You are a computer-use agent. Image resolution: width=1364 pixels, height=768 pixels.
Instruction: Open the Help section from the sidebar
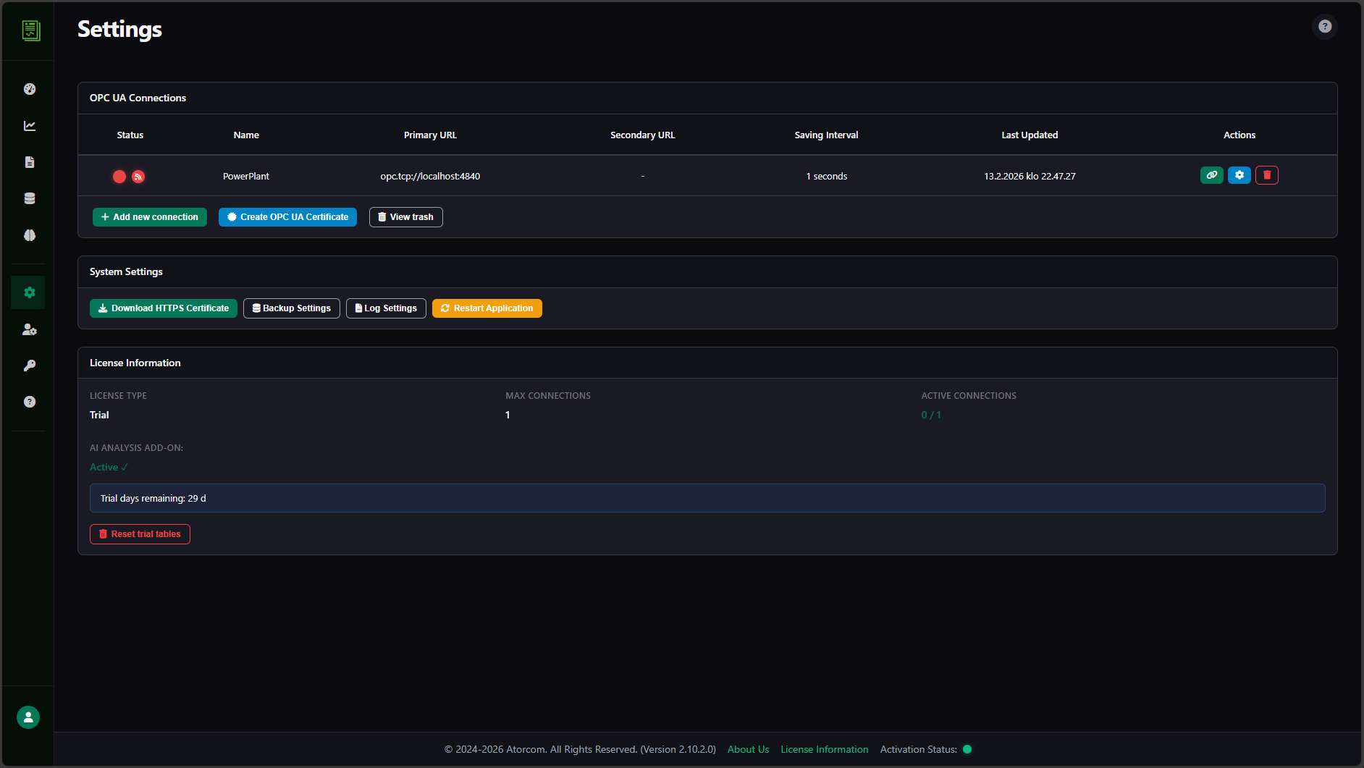tap(29, 402)
